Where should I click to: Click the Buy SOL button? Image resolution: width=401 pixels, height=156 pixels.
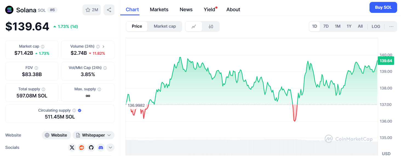click(x=383, y=7)
